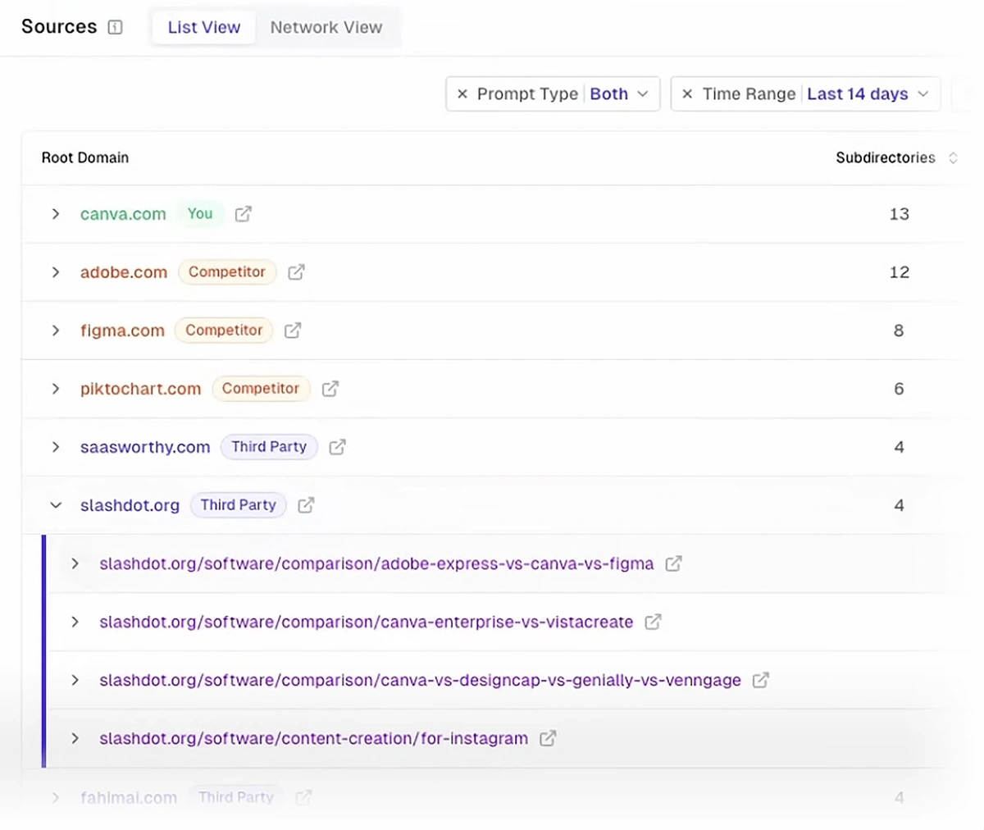
Task: Clear the Time Range filter with X
Action: tap(687, 94)
